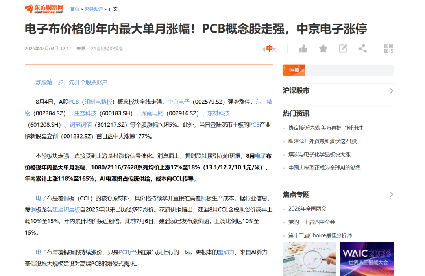
Task: Click the 热门资讯 heading
Action: point(296,113)
